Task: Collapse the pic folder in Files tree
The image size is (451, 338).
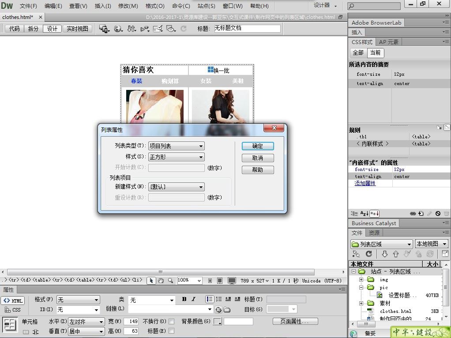Action: [361, 287]
